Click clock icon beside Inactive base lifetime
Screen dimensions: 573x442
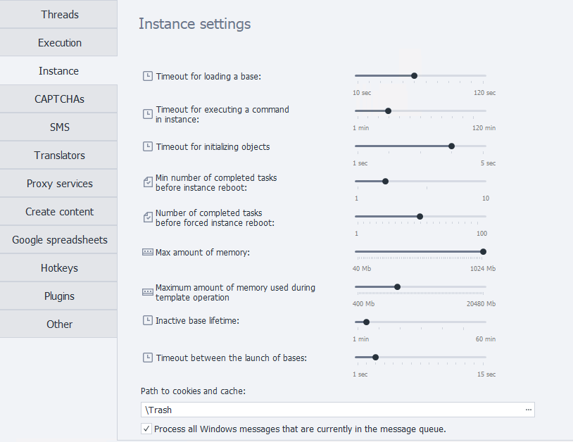148,320
